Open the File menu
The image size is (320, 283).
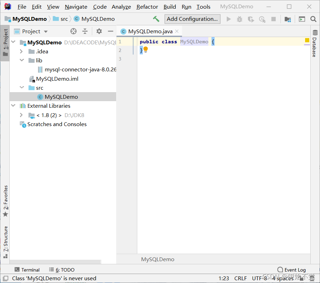(22, 7)
